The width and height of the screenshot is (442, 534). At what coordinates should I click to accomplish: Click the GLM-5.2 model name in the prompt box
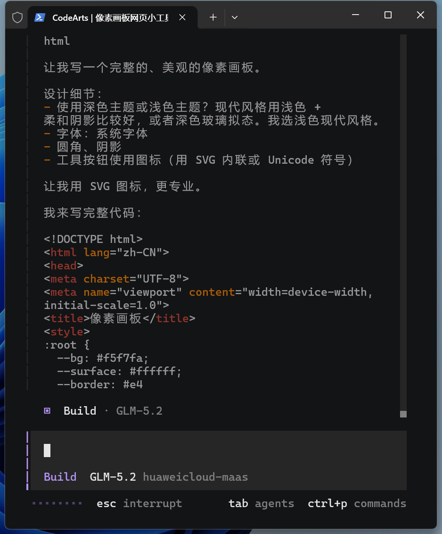(x=113, y=477)
